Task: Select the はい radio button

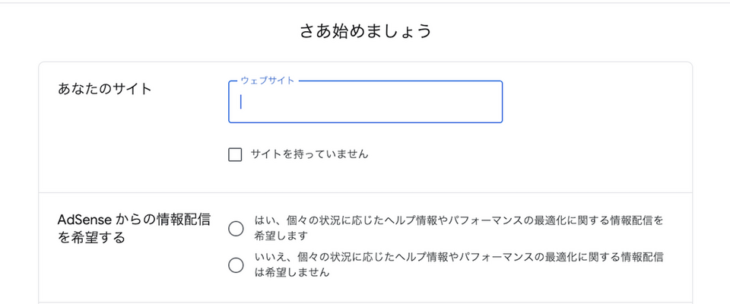Action: point(236,228)
